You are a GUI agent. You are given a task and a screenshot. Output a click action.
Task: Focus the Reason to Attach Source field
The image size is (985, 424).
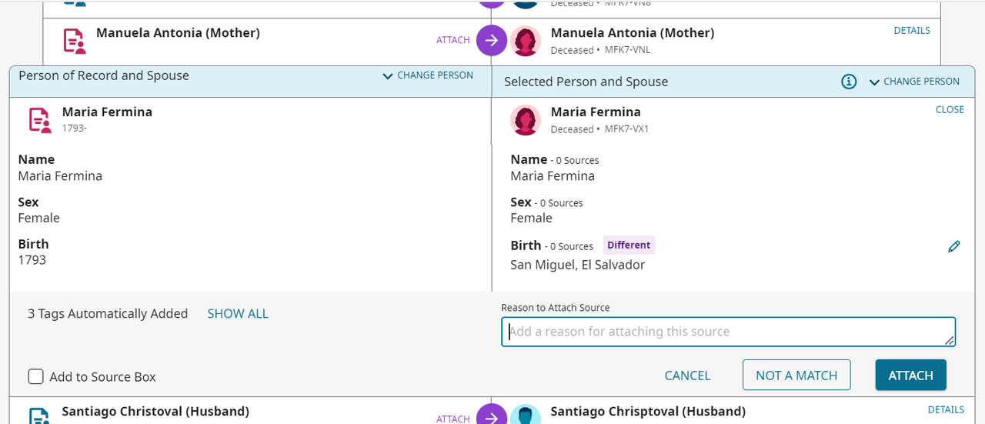(x=728, y=332)
